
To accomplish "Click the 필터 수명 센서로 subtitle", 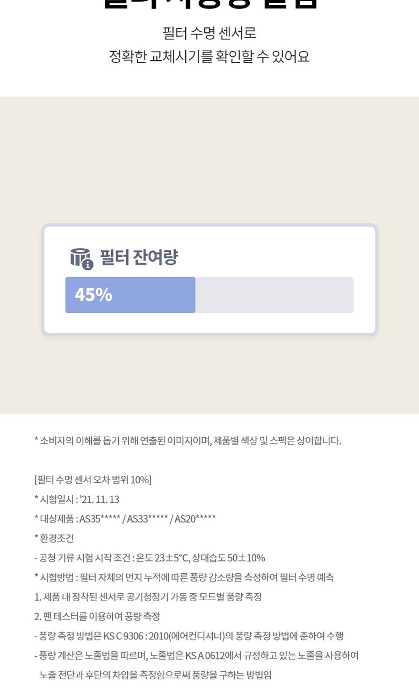I will tap(209, 33).
